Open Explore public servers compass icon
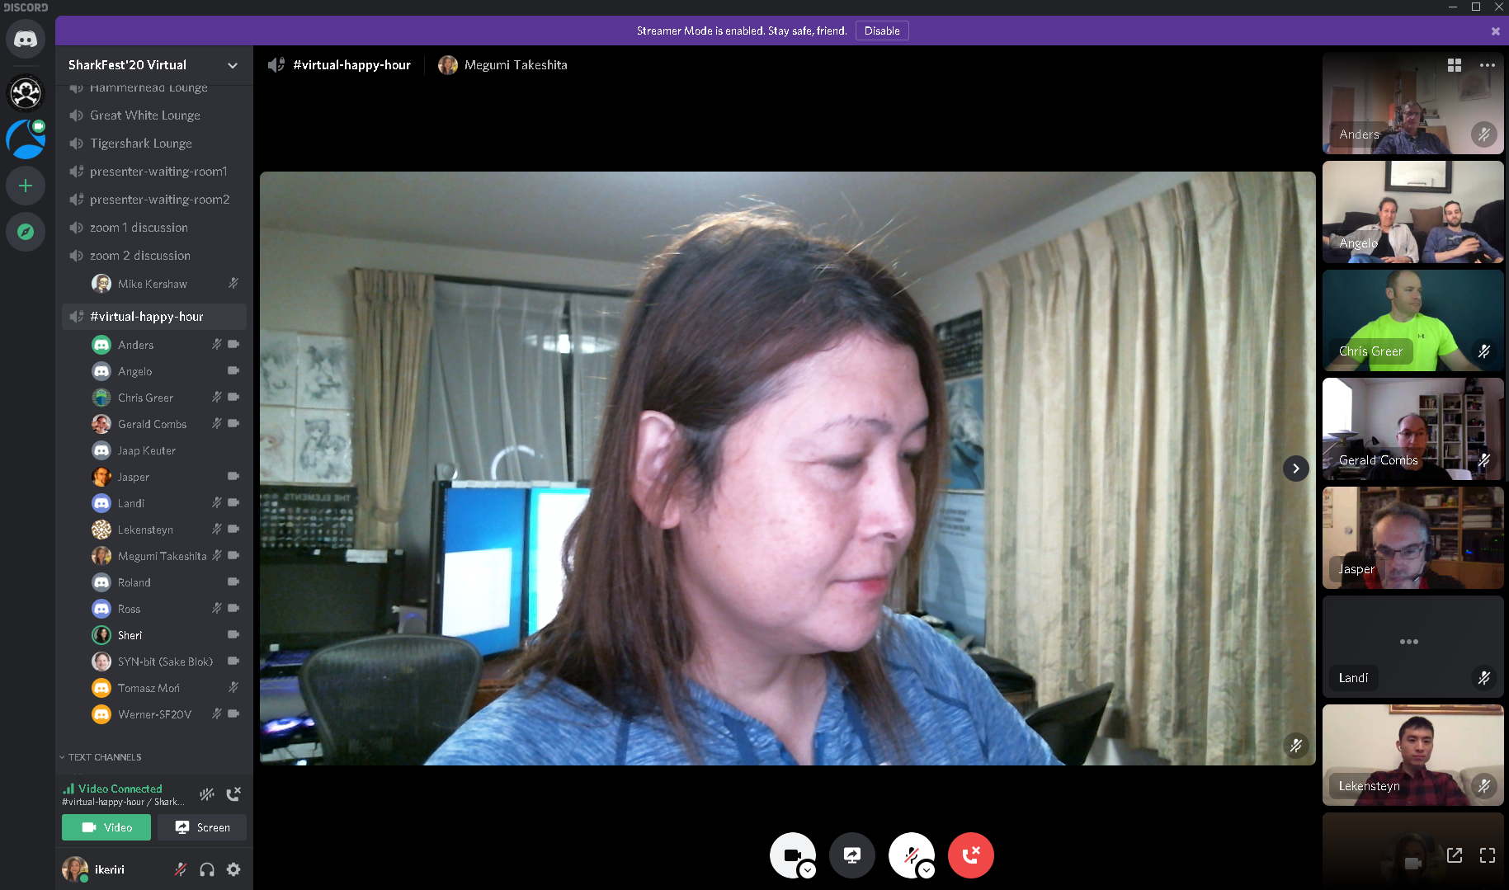 [26, 232]
